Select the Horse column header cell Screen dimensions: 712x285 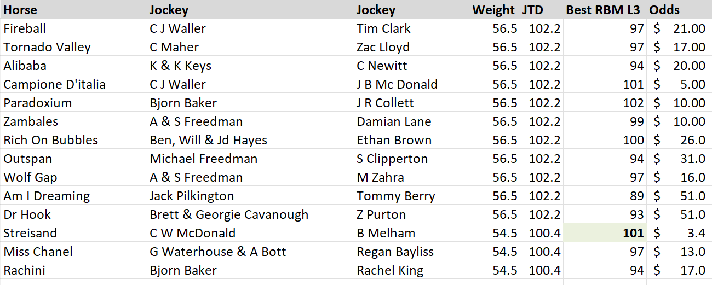(x=21, y=10)
